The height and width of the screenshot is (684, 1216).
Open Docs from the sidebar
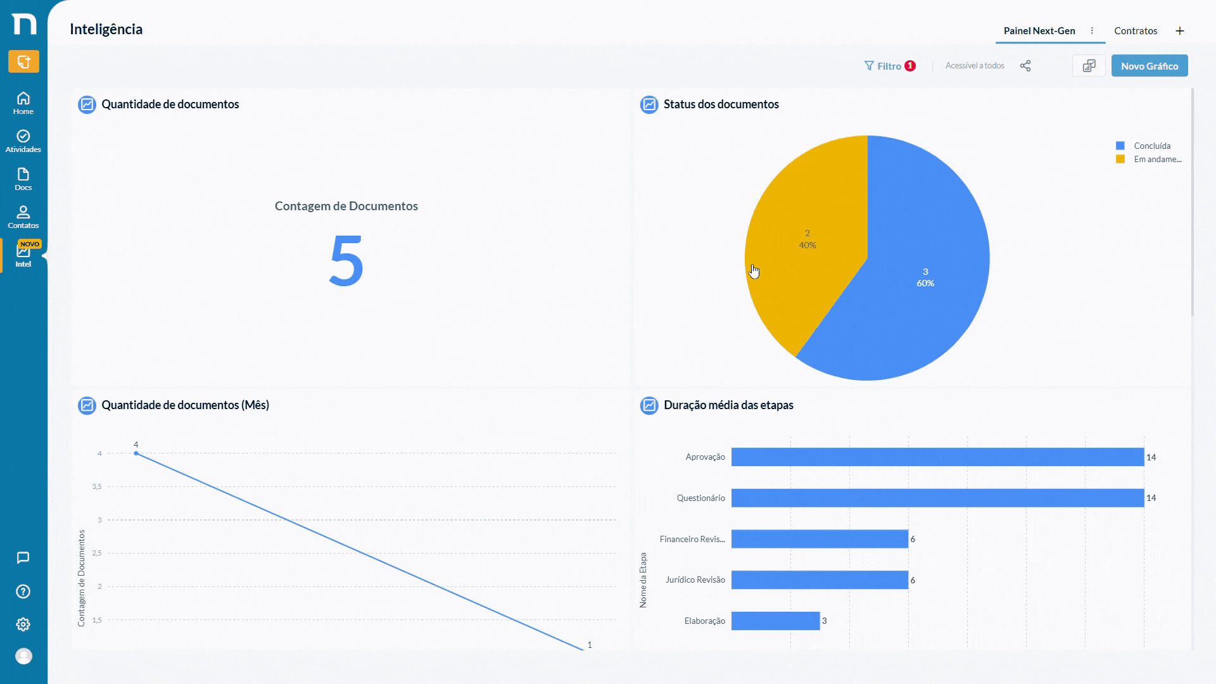[23, 179]
